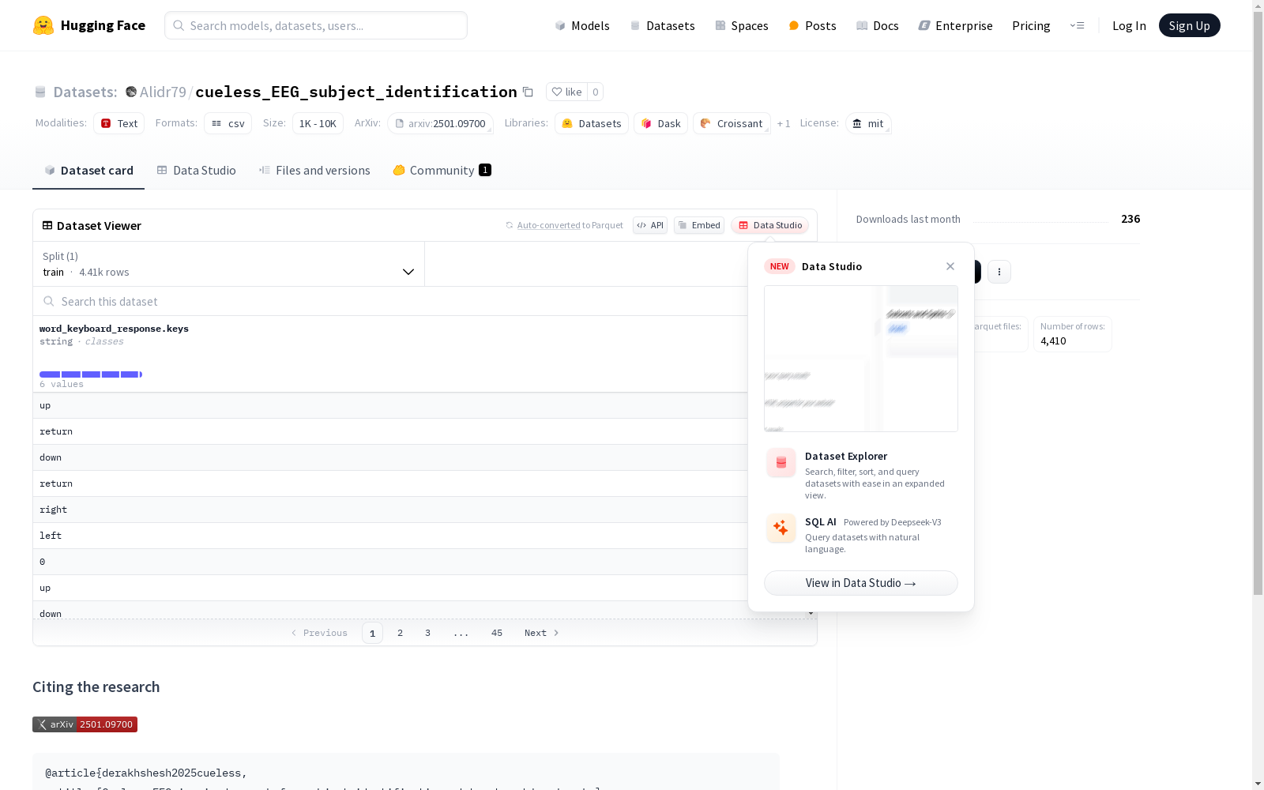Click the column value distribution bar
The width and height of the screenshot is (1264, 790).
(91, 374)
